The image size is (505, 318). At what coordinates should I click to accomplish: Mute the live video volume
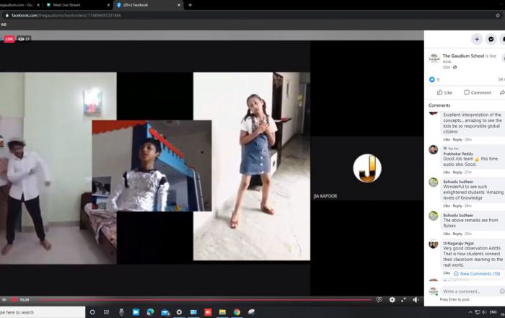point(414,300)
